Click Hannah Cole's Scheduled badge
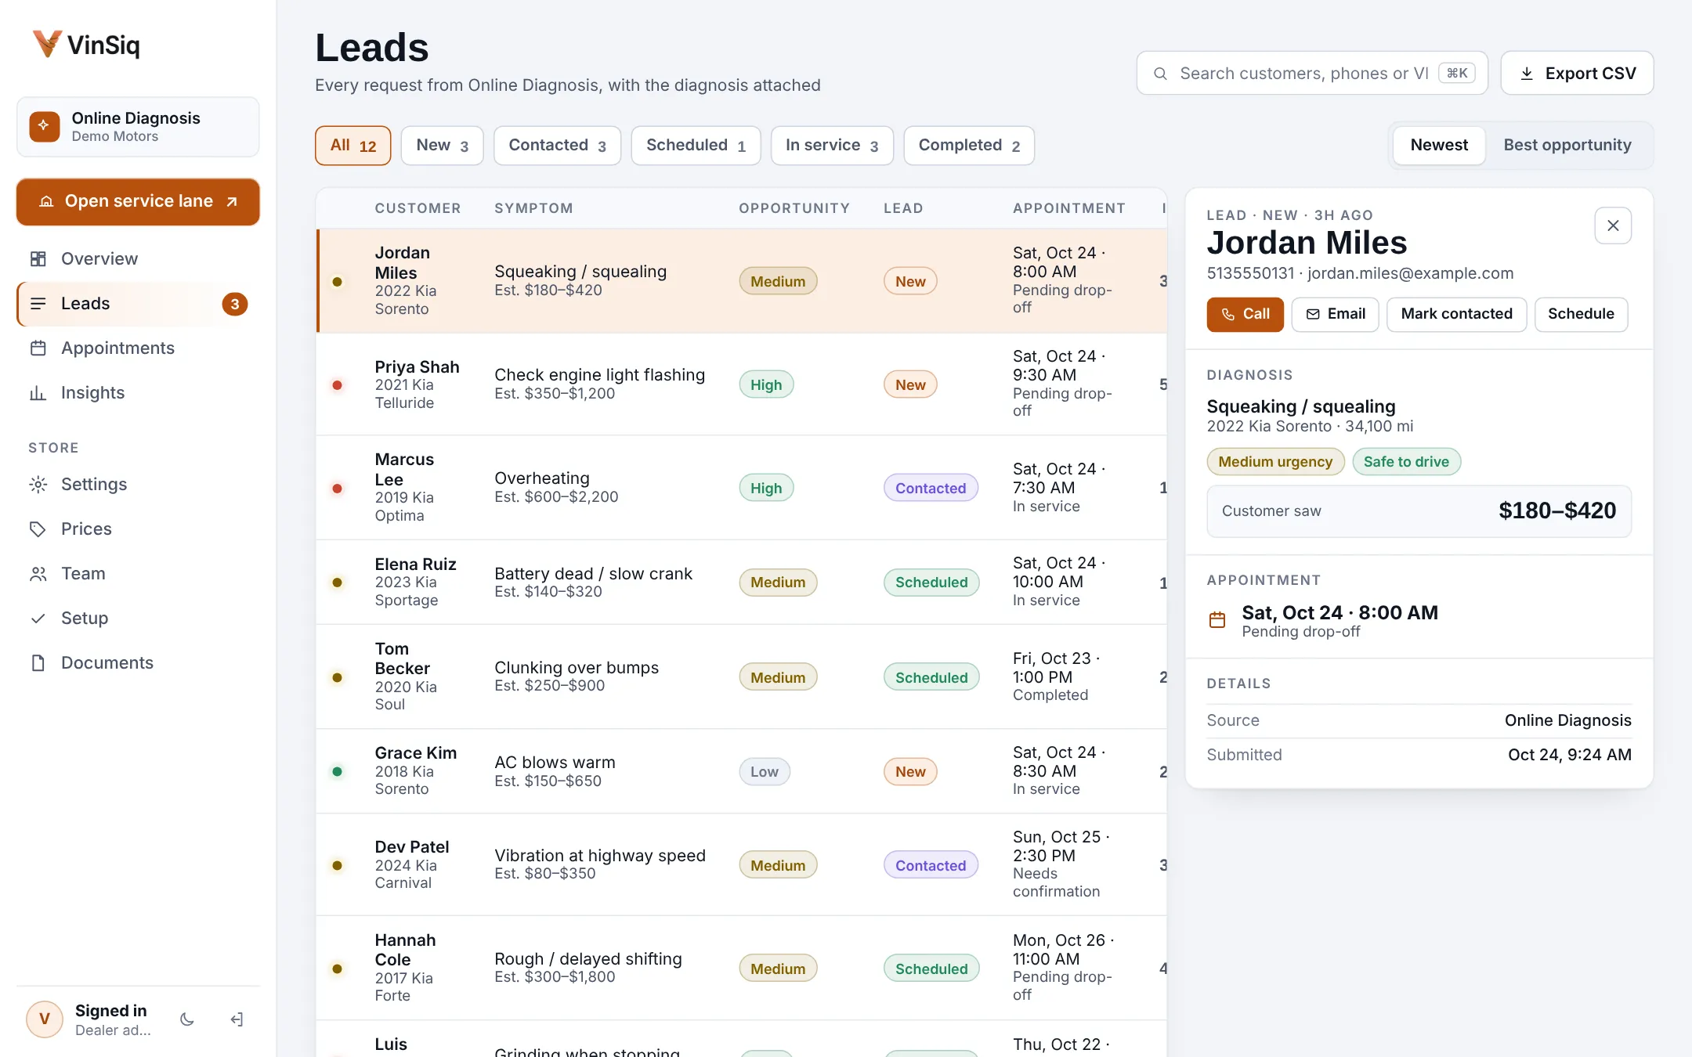This screenshot has width=1692, height=1057. pyautogui.click(x=931, y=969)
